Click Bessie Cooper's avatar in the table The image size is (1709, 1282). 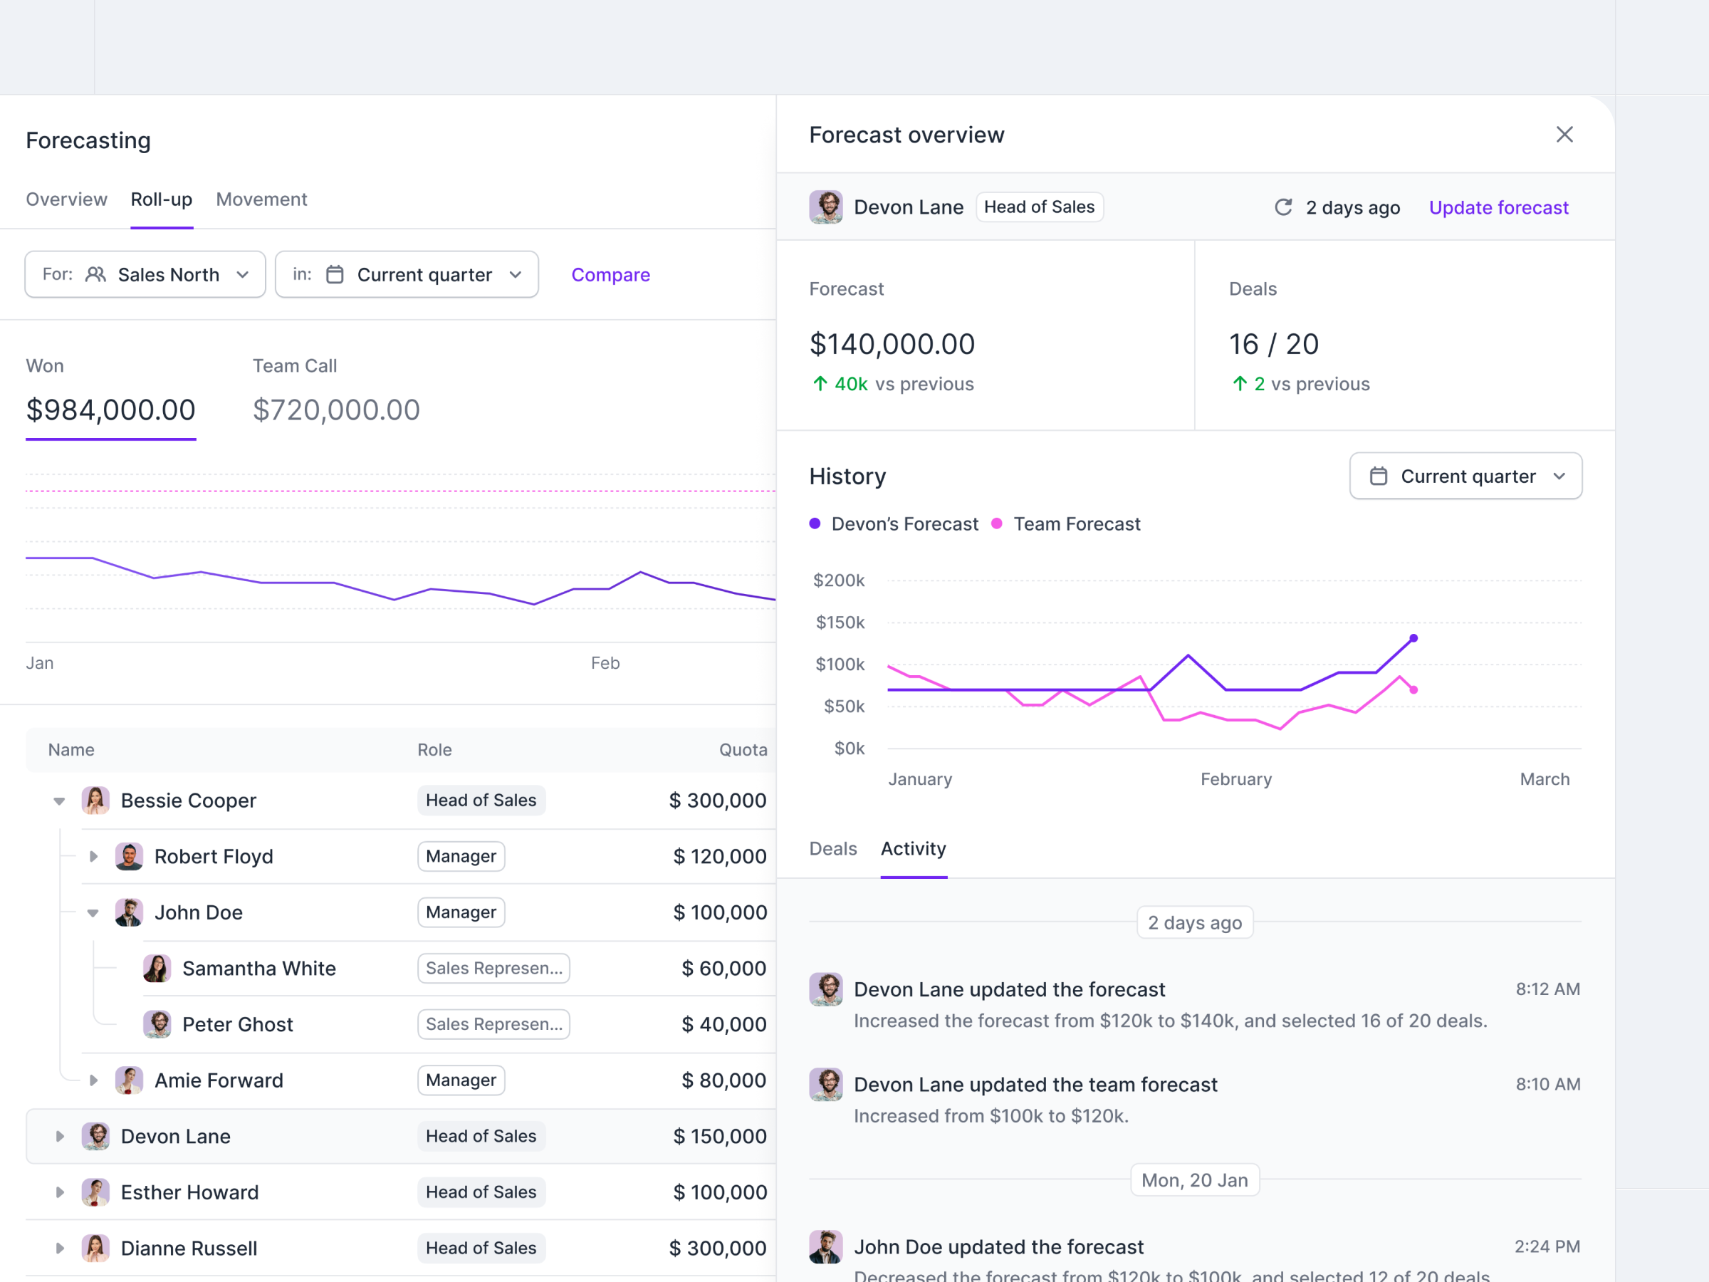coord(96,801)
